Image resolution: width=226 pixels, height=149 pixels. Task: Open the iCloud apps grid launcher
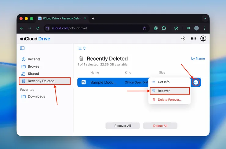pyautogui.click(x=193, y=39)
